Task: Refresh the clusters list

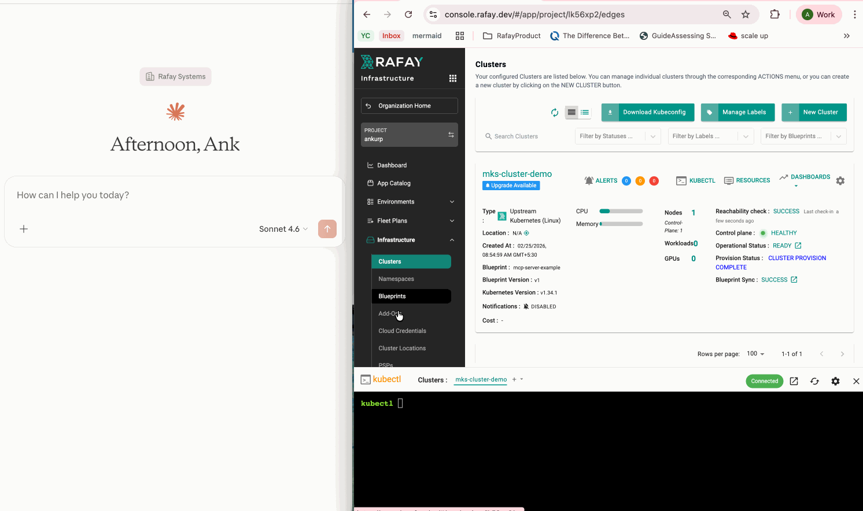Action: pos(554,112)
